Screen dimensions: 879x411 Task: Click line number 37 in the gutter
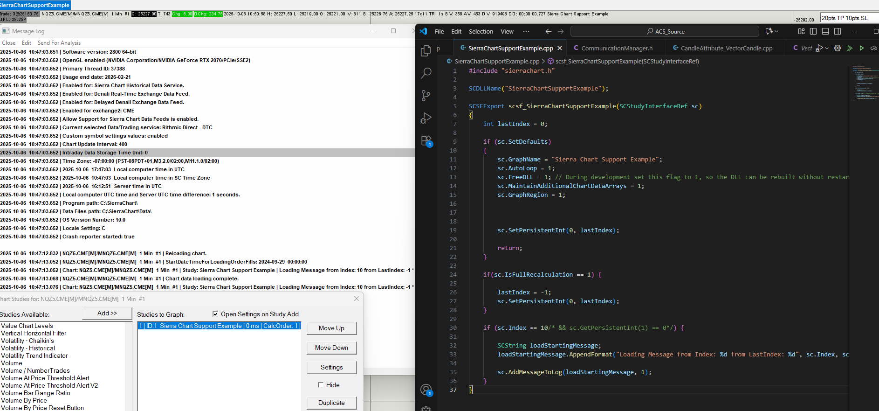[x=453, y=390]
